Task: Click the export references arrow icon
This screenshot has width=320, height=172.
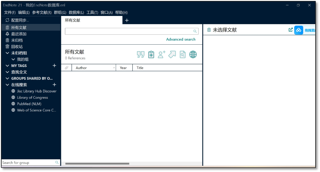Action: click(172, 55)
